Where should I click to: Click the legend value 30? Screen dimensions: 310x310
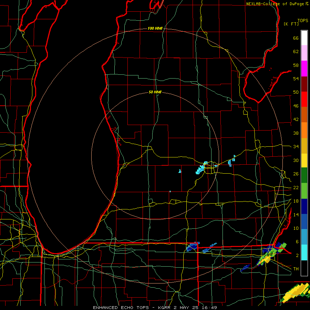point(296,160)
